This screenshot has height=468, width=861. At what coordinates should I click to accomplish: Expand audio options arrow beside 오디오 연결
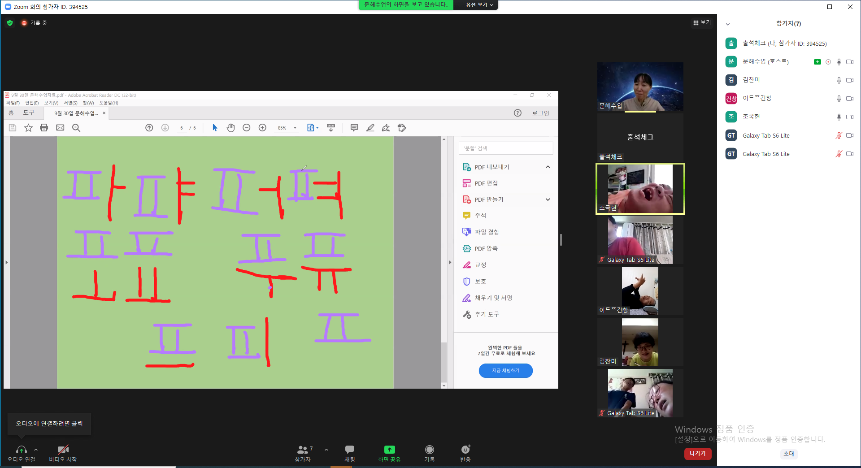coord(36,449)
